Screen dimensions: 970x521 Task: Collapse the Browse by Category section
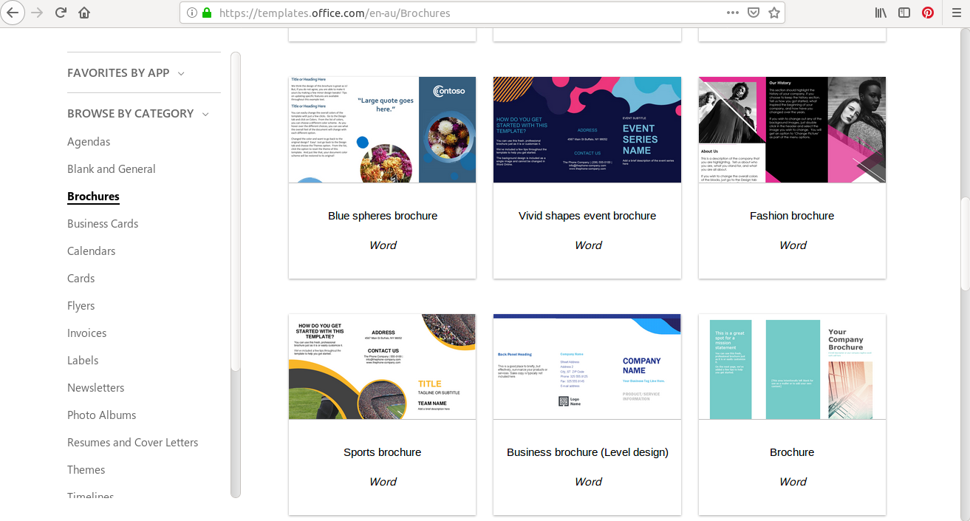(138, 114)
